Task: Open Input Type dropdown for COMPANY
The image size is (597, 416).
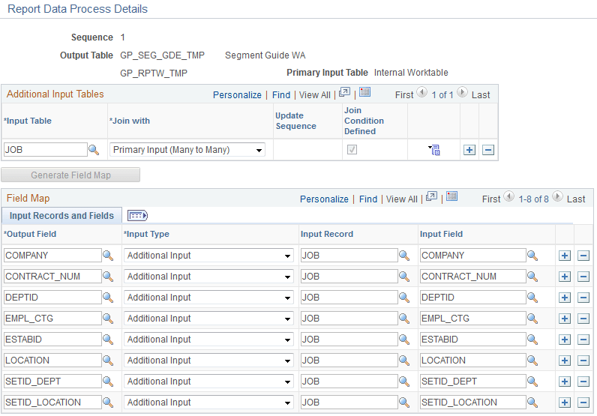Action: tap(208, 256)
